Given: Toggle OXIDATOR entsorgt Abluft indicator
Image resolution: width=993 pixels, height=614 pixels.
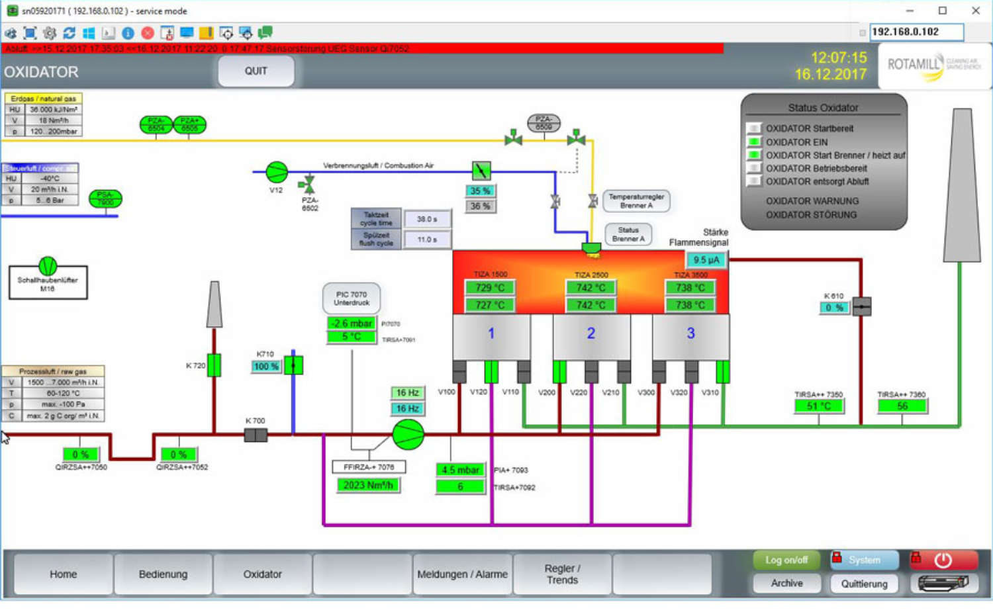Looking at the screenshot, I should pyautogui.click(x=753, y=181).
